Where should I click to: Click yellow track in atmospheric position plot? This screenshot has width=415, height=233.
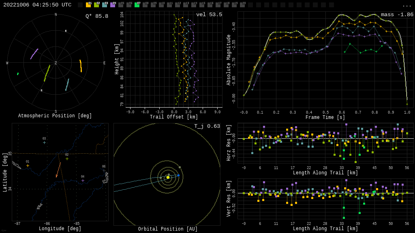coord(81,66)
